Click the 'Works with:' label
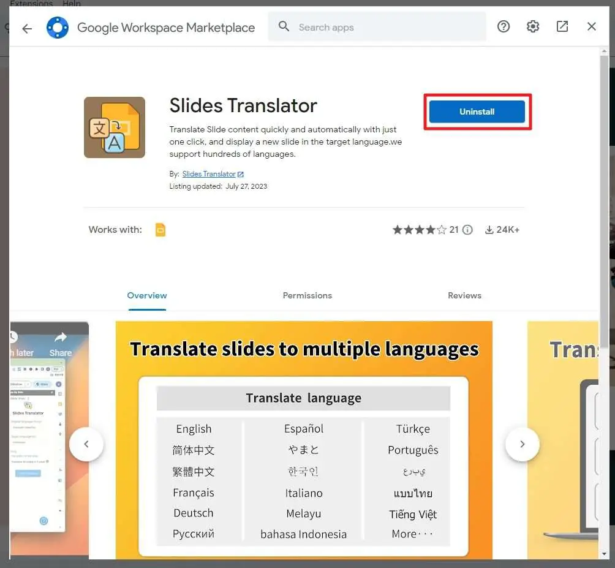The width and height of the screenshot is (615, 568). click(115, 230)
